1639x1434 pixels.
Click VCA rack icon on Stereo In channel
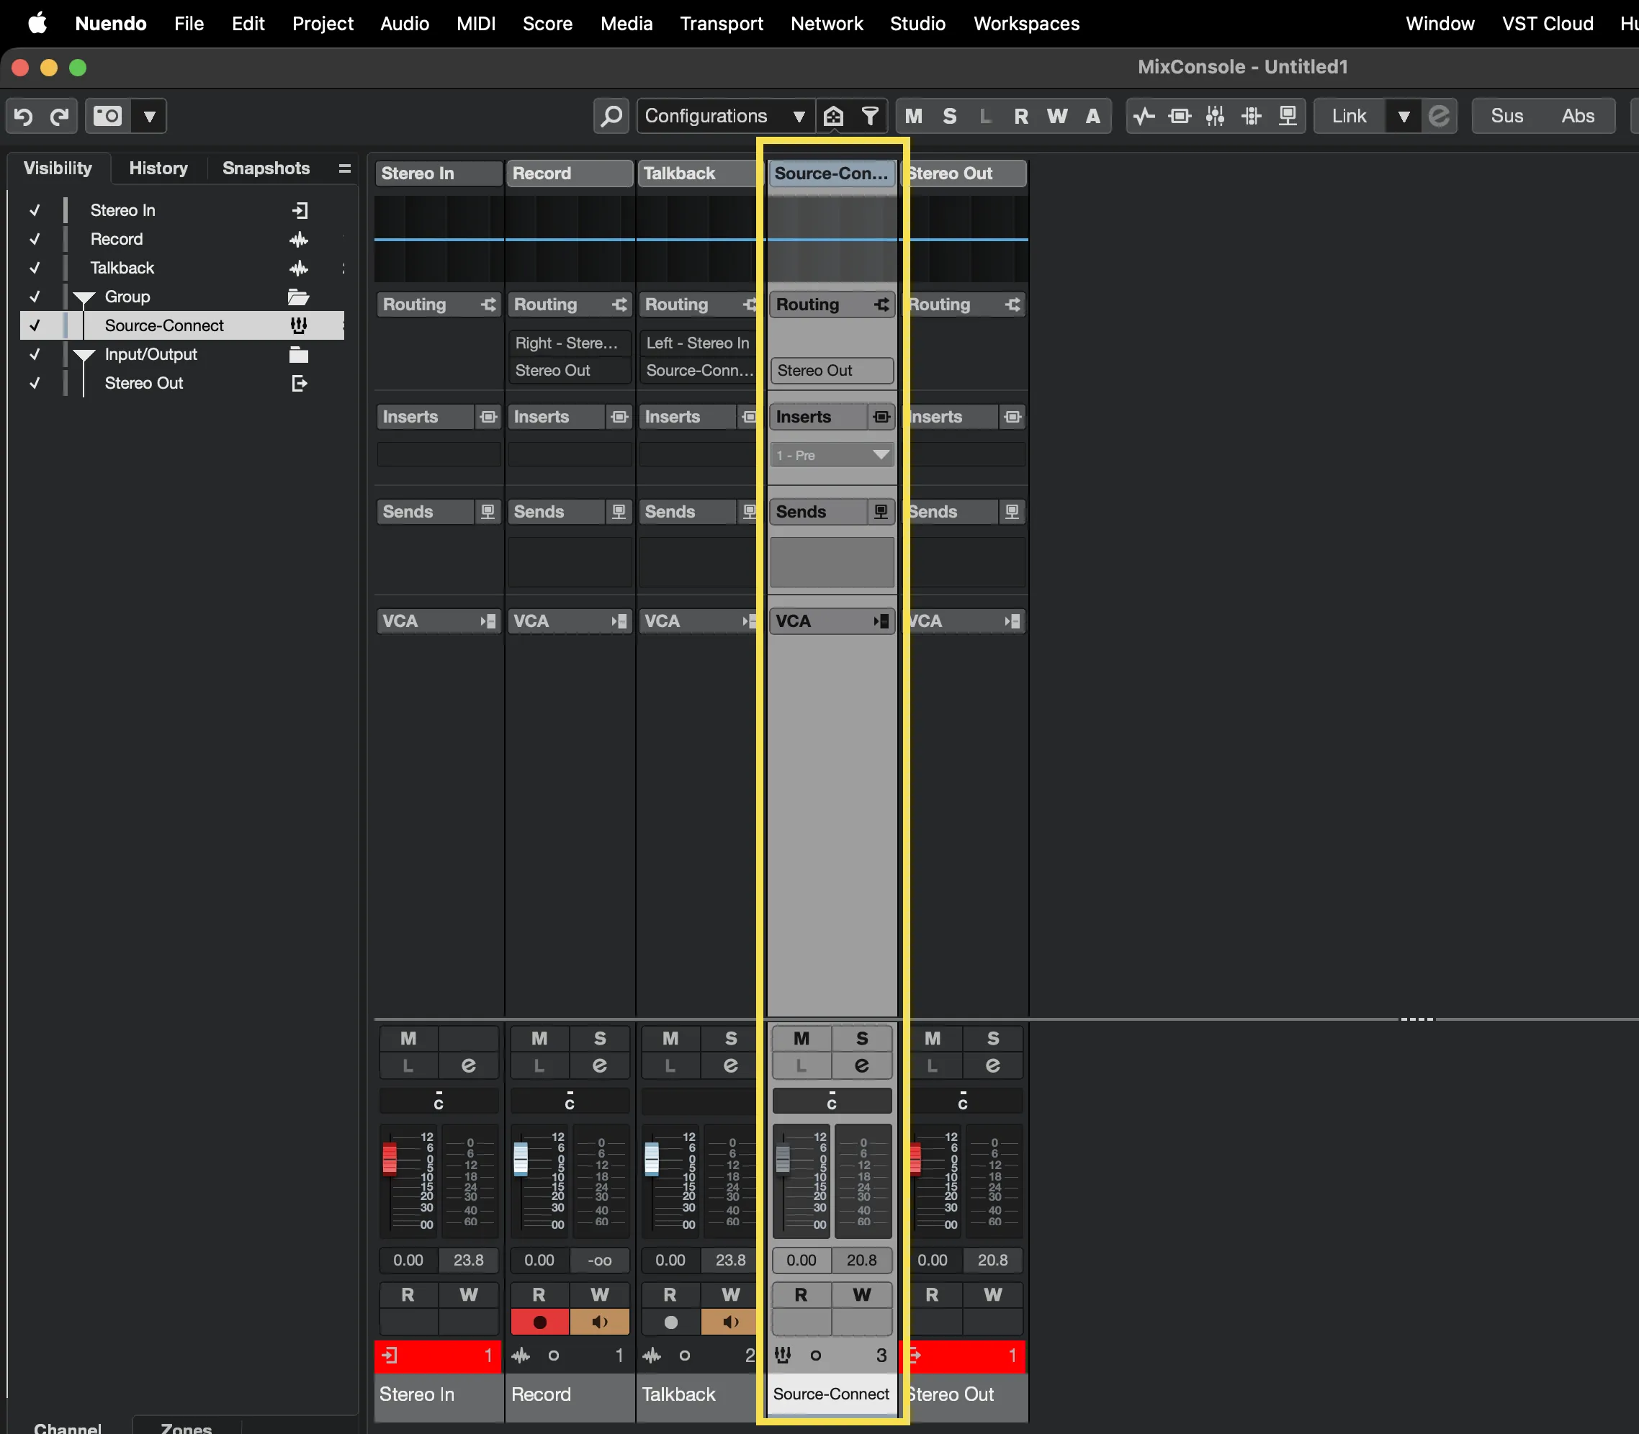(x=488, y=622)
